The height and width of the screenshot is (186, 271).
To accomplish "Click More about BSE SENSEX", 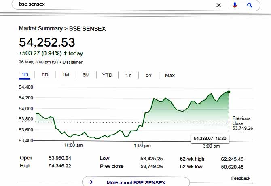I will click(x=136, y=182).
